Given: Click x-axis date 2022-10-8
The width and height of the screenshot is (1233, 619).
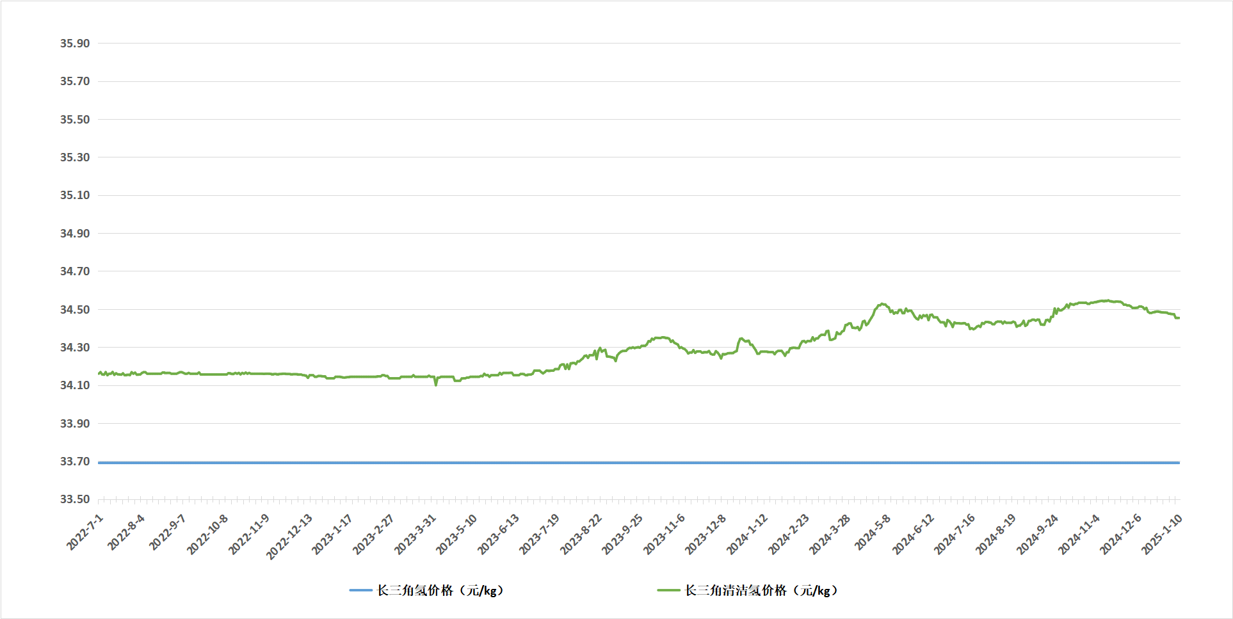Looking at the screenshot, I should coord(207,535).
